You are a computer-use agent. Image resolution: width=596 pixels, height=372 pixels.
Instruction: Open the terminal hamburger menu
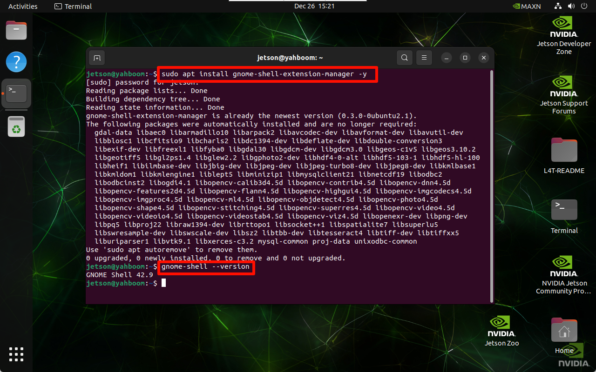point(424,58)
